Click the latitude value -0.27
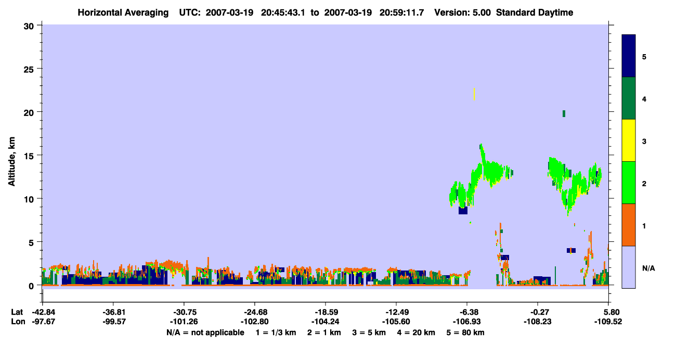676x347 pixels. click(x=538, y=312)
